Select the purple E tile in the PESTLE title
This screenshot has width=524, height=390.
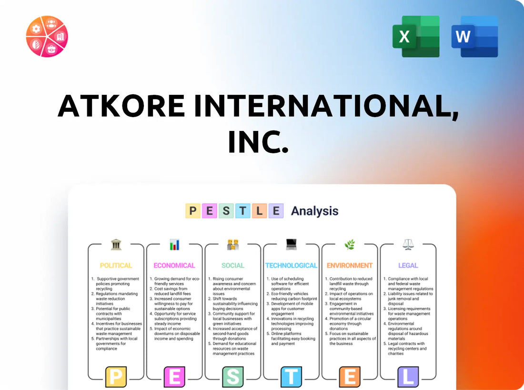pyautogui.click(x=276, y=211)
